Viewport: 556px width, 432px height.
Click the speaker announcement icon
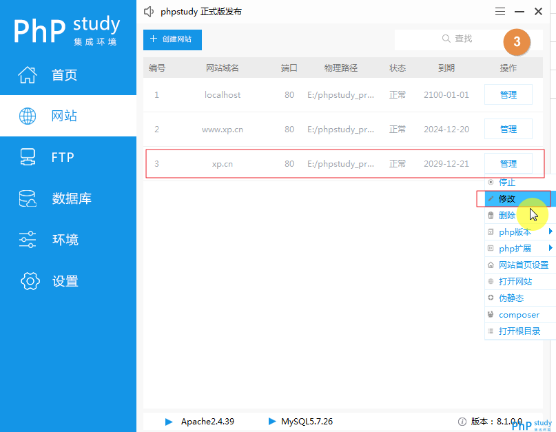pos(149,12)
